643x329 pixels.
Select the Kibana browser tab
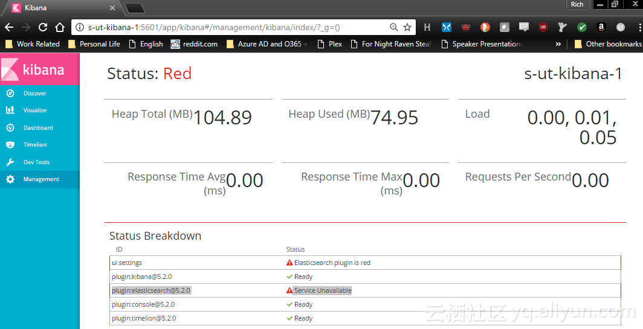tap(62, 8)
